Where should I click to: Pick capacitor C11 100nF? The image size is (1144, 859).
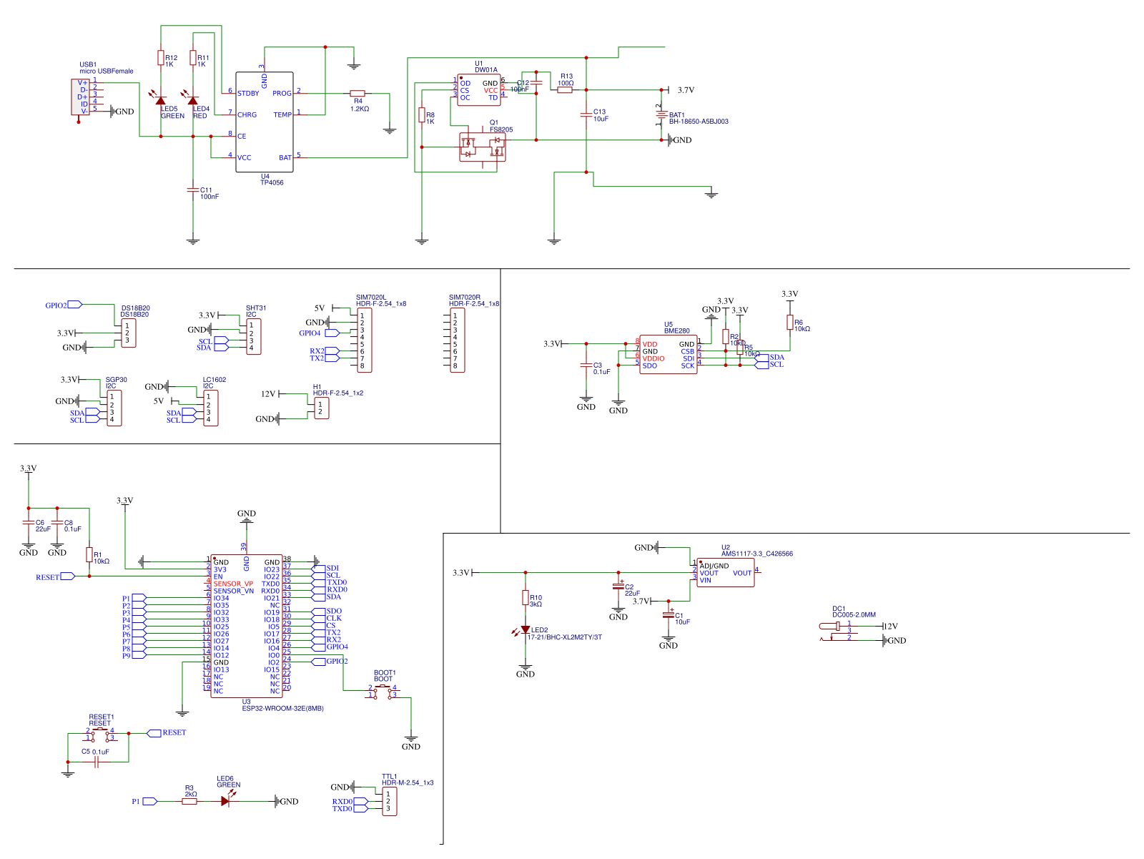click(x=193, y=190)
